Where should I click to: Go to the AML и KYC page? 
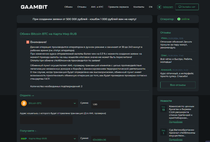(97, 7)
